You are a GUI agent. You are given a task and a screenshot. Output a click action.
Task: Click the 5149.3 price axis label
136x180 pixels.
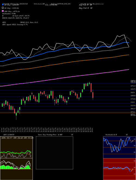(133, 102)
